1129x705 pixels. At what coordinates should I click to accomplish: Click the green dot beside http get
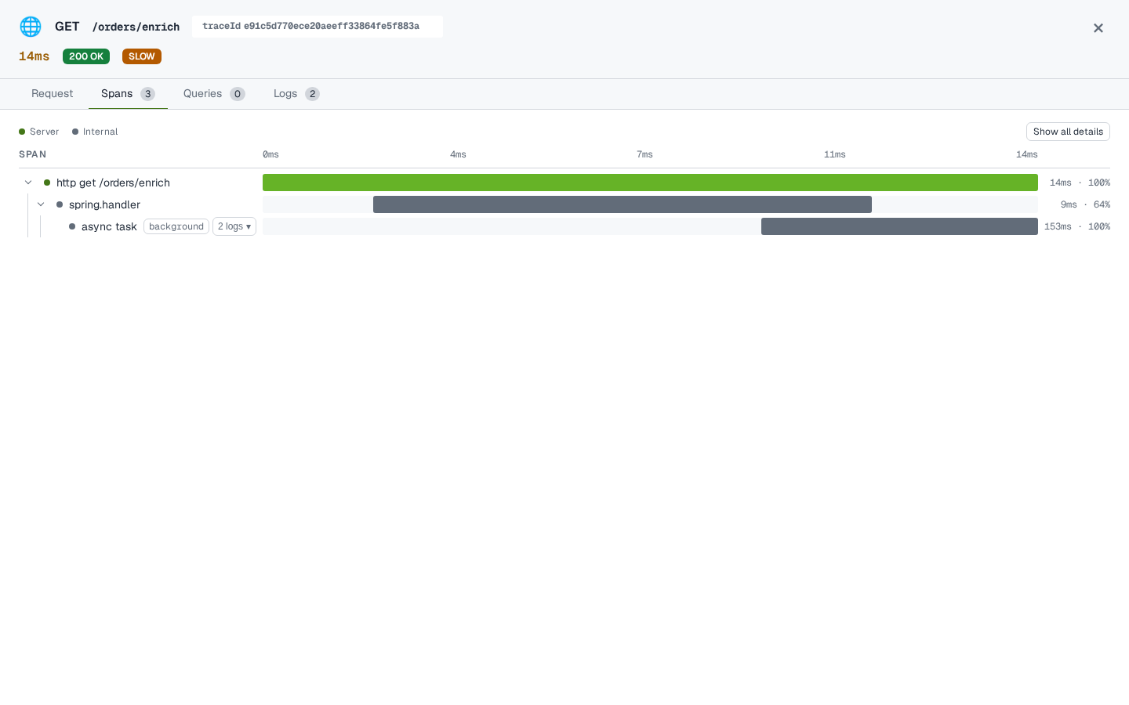coord(47,183)
